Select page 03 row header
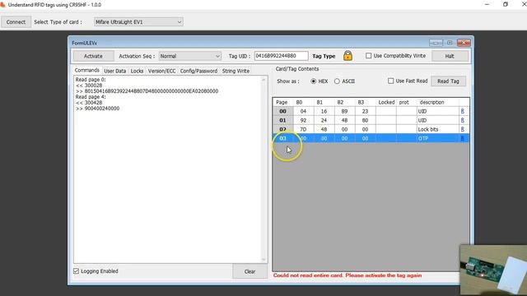Viewport: 527px width, 296px height. [x=283, y=138]
